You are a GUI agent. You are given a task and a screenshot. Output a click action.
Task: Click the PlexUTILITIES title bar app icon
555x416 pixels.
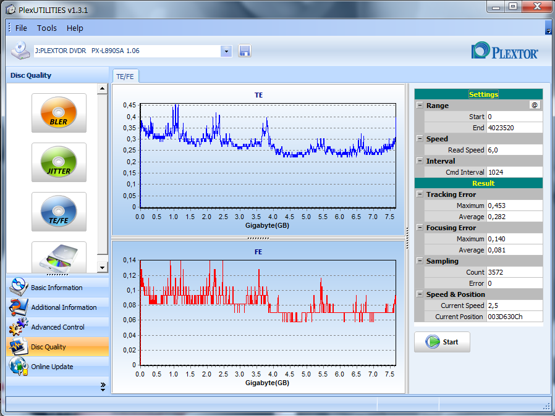point(11,10)
